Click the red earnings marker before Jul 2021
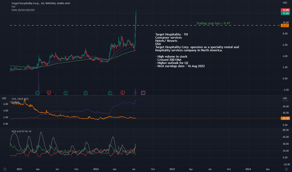This screenshot has width=292, height=172. pos(49,93)
